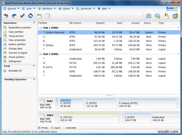Click the globe star icon
Viewport: 182px width, 135px height.
175,16
